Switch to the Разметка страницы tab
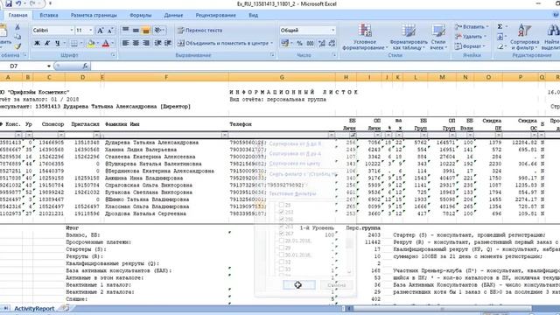 pos(94,16)
